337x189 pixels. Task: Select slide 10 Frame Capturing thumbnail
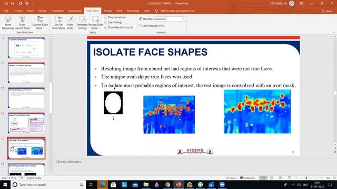(26, 72)
